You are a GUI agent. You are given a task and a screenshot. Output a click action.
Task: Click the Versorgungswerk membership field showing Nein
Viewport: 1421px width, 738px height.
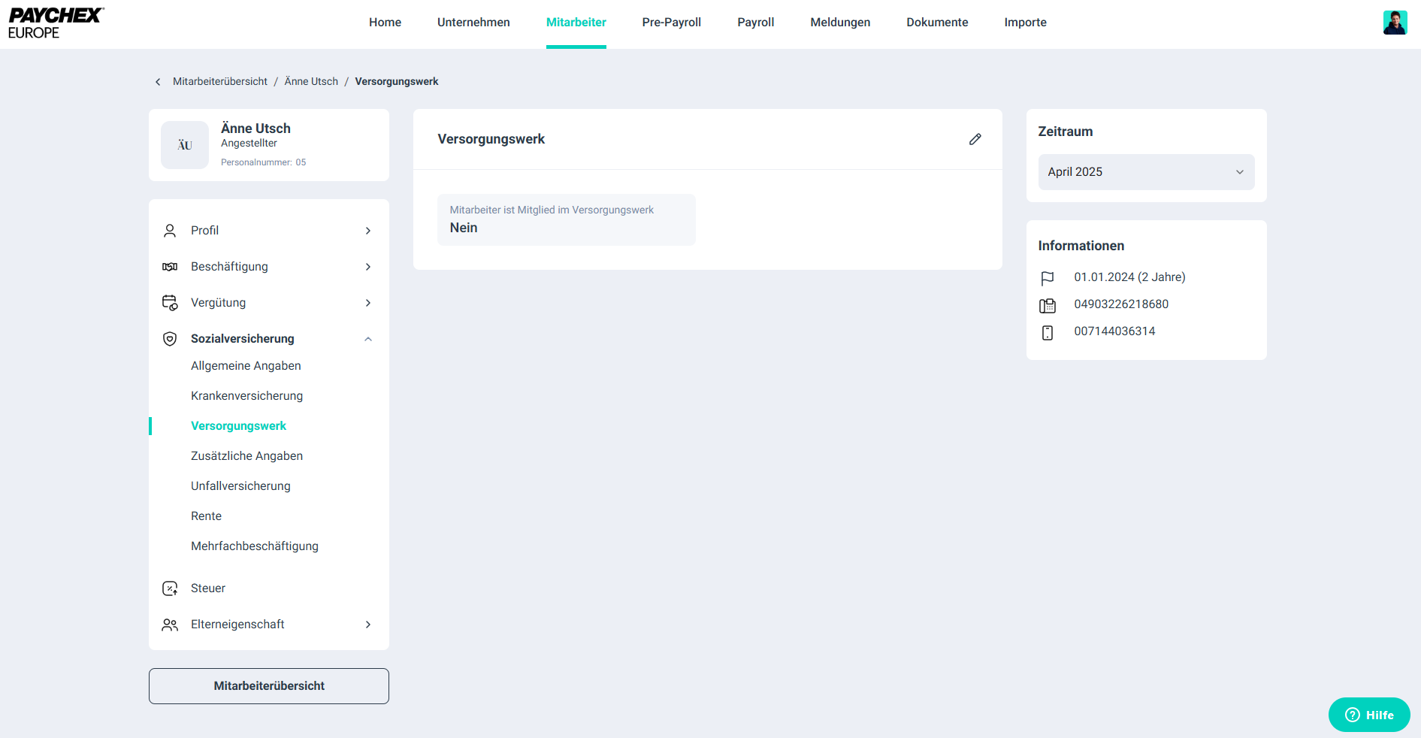click(x=566, y=219)
